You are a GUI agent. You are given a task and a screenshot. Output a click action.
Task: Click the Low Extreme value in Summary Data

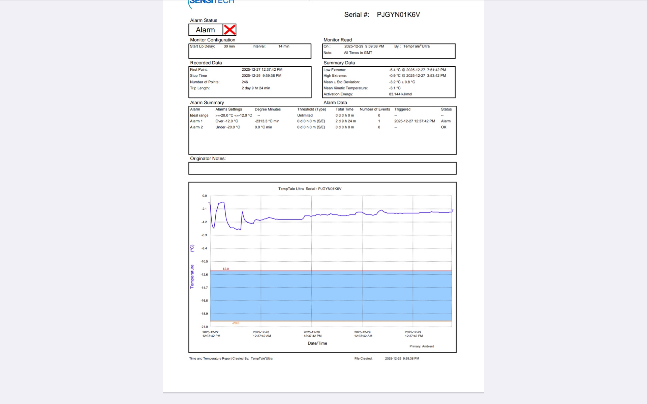click(417, 70)
